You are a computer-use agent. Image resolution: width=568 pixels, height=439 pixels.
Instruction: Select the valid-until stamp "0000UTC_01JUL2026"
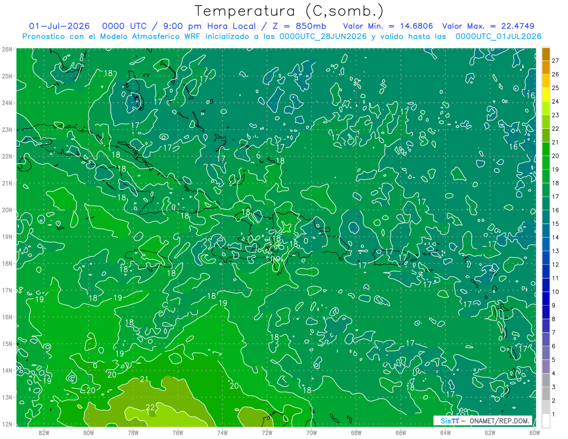click(498, 36)
